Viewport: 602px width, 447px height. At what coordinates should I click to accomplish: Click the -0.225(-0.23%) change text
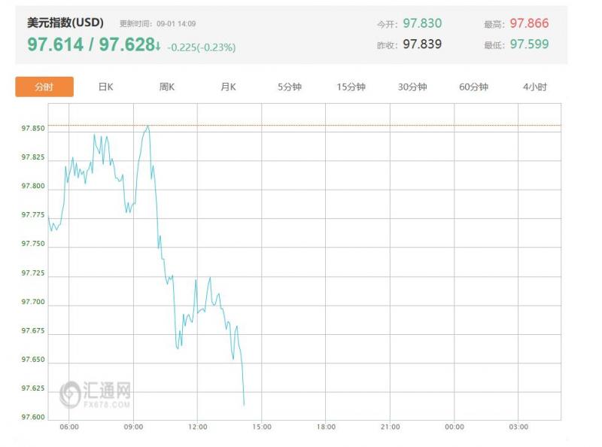(202, 47)
